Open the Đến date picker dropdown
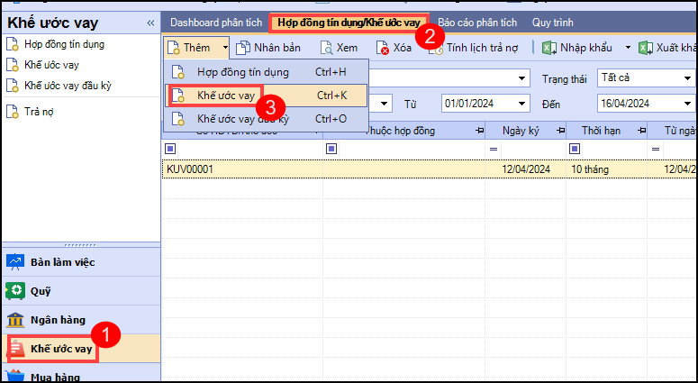 [x=688, y=104]
